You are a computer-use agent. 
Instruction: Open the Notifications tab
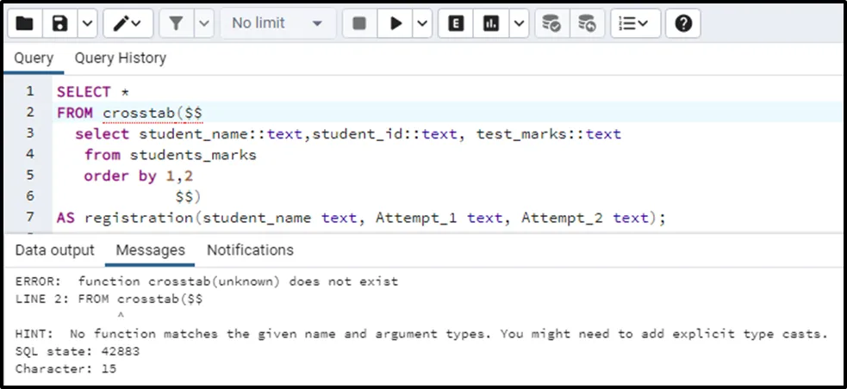(x=250, y=250)
